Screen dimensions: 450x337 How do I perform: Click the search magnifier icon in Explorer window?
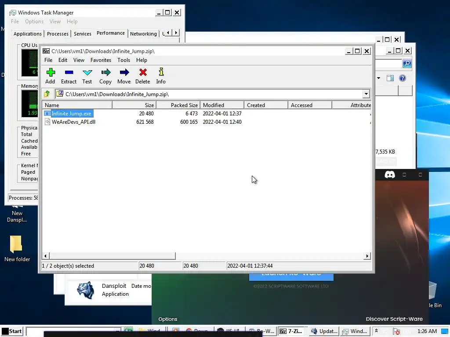(x=407, y=63)
